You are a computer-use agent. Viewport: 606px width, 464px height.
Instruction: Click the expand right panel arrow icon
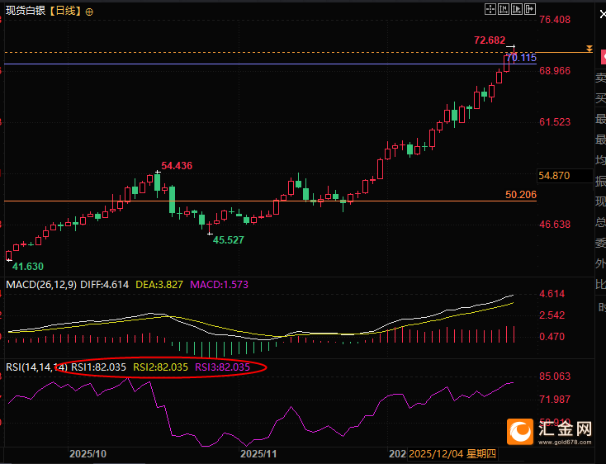coord(530,9)
